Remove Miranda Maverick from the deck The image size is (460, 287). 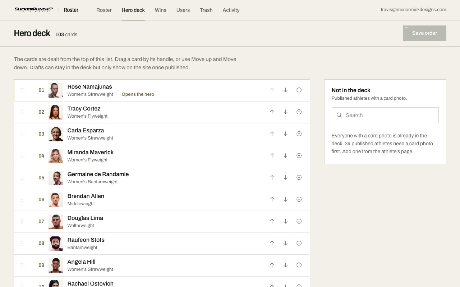pyautogui.click(x=299, y=156)
